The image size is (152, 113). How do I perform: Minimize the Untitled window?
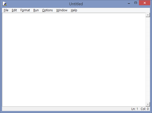point(129,3)
